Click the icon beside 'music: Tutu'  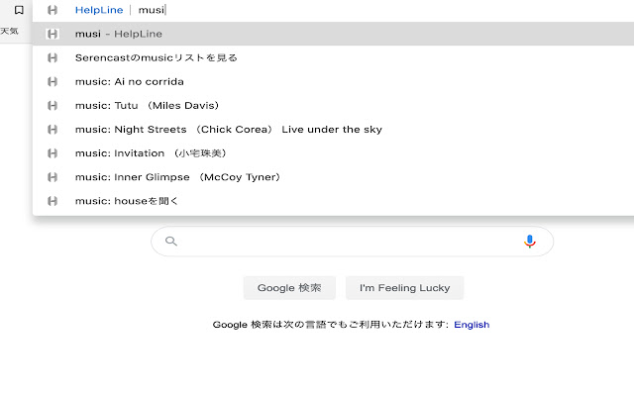(x=53, y=105)
